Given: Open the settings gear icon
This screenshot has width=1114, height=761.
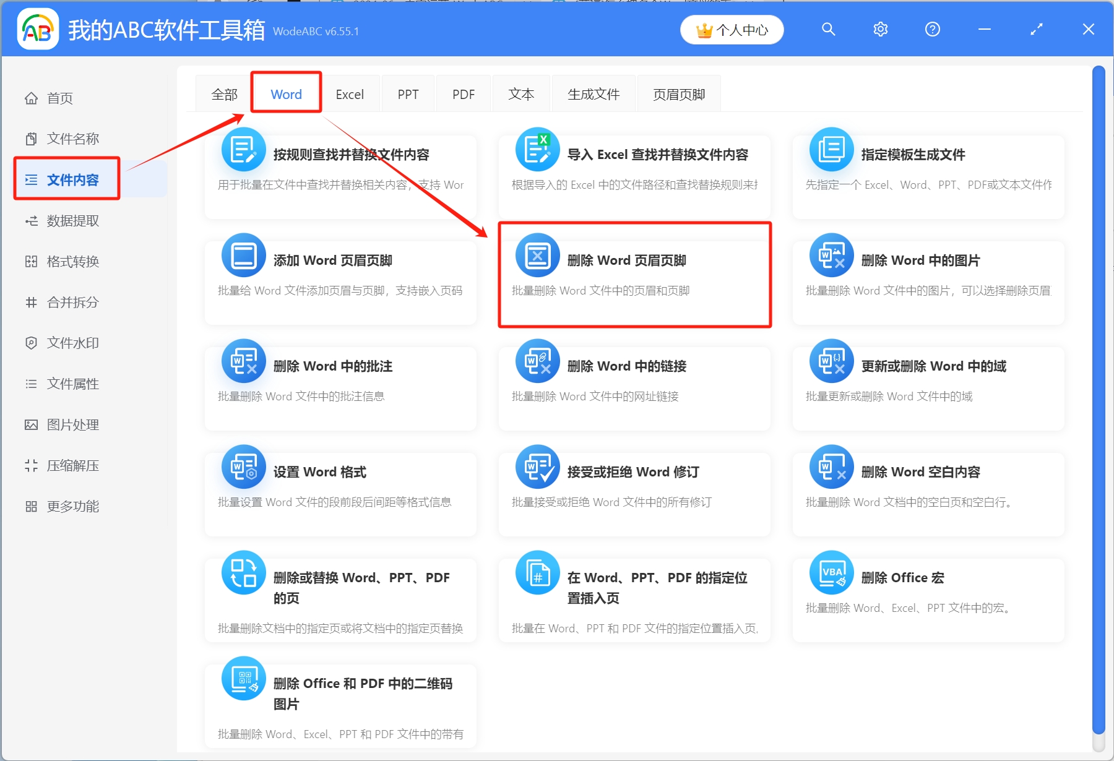Looking at the screenshot, I should click(880, 29).
